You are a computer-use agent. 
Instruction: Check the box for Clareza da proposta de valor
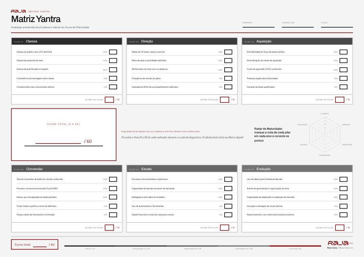pyautogui.click(x=113, y=61)
